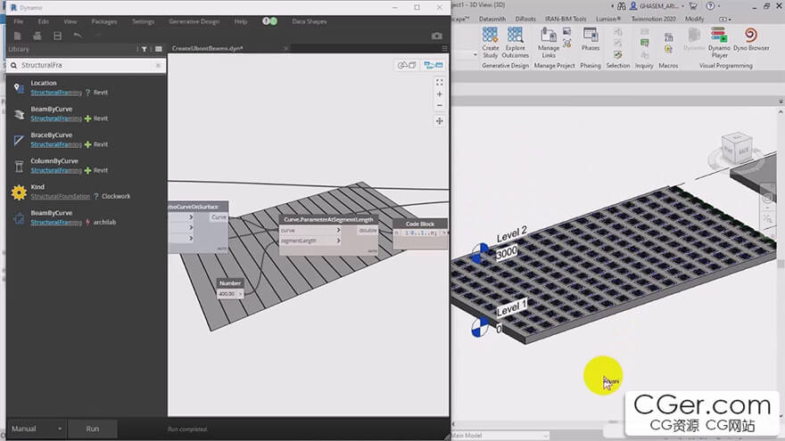
Task: Expand the segmentLength input port arrow
Action: [x=338, y=241]
